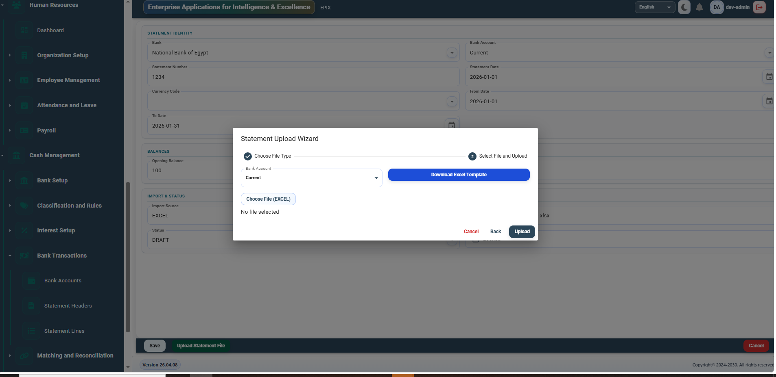Click the red Cancel button in the bottom bar
Image resolution: width=776 pixels, height=377 pixels.
coord(756,346)
